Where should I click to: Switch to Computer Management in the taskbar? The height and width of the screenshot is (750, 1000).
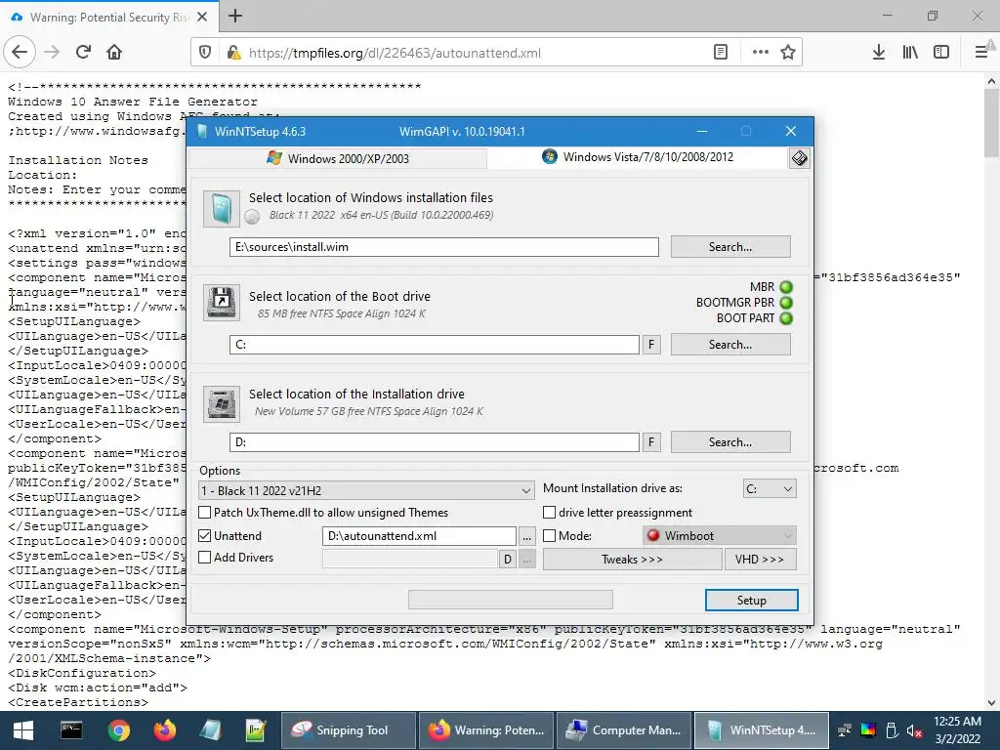(624, 730)
